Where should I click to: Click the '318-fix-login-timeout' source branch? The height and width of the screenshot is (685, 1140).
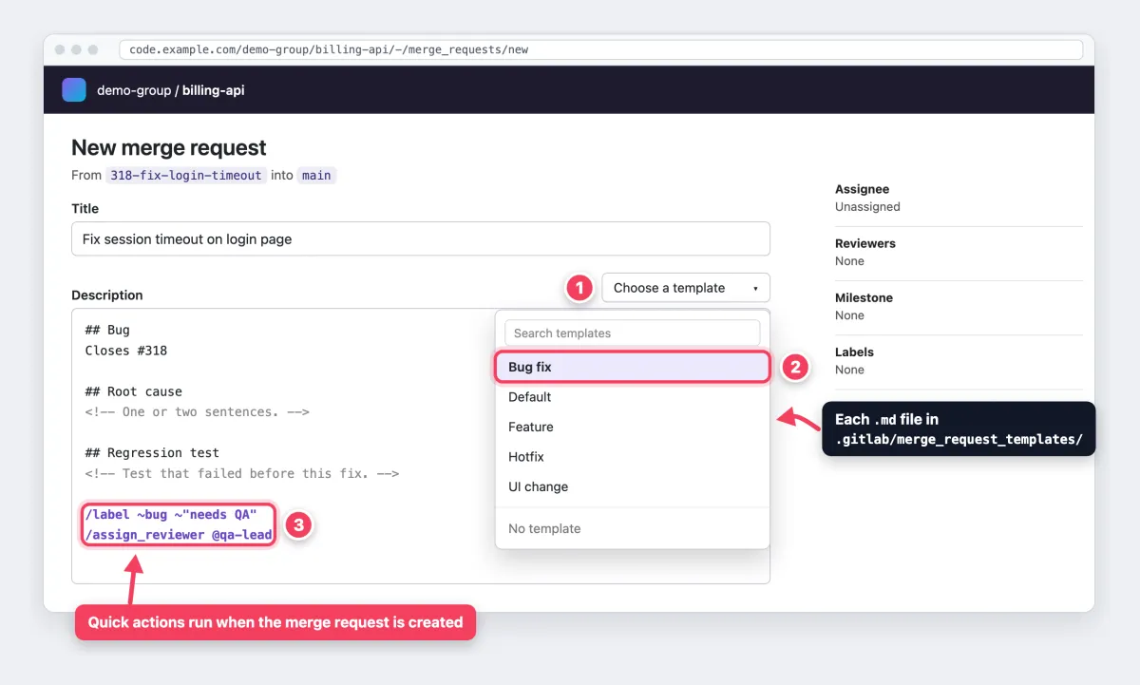tap(185, 175)
